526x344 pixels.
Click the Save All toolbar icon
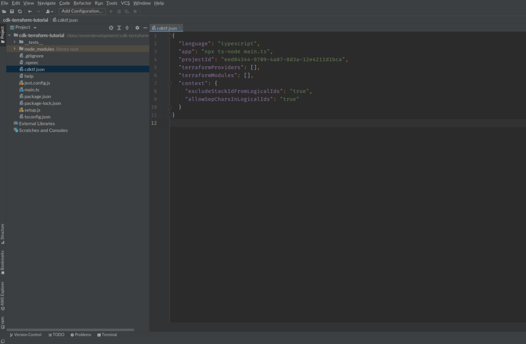tap(12, 11)
